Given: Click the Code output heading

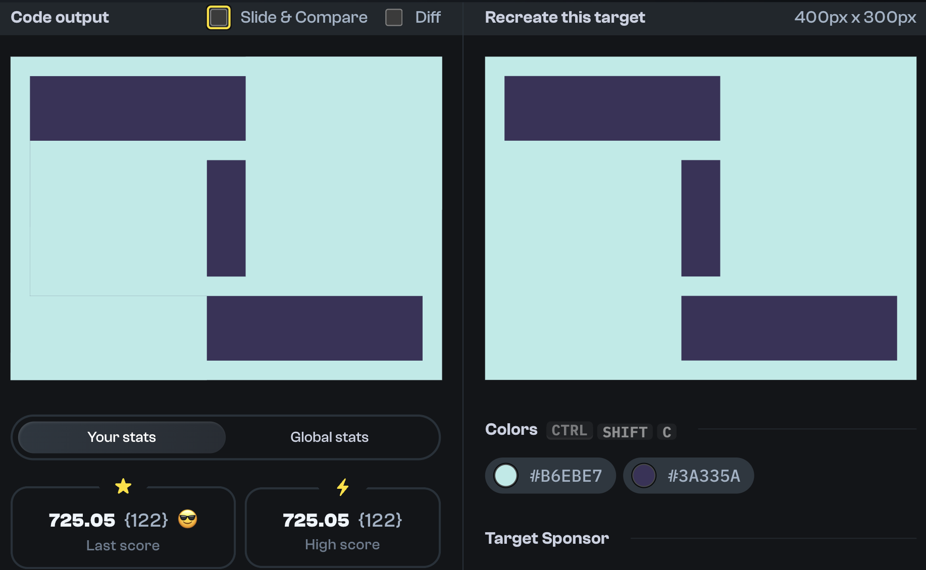Looking at the screenshot, I should [x=60, y=17].
